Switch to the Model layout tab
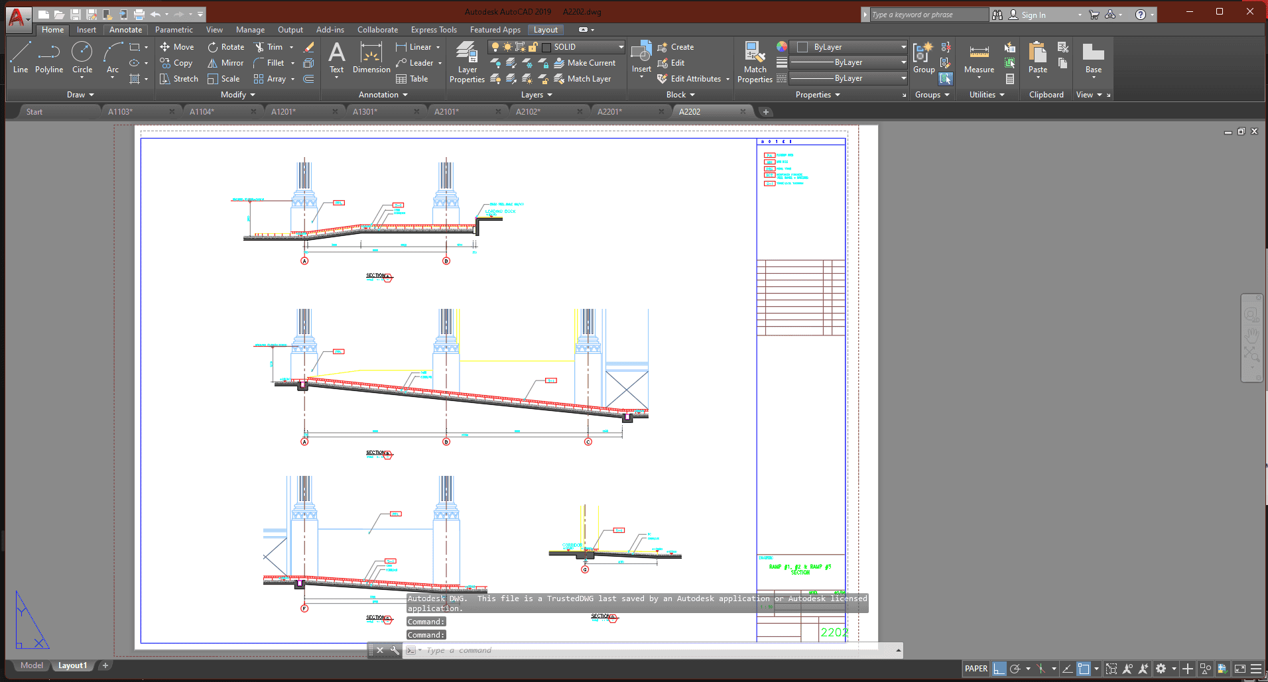This screenshot has height=682, width=1268. pos(31,665)
